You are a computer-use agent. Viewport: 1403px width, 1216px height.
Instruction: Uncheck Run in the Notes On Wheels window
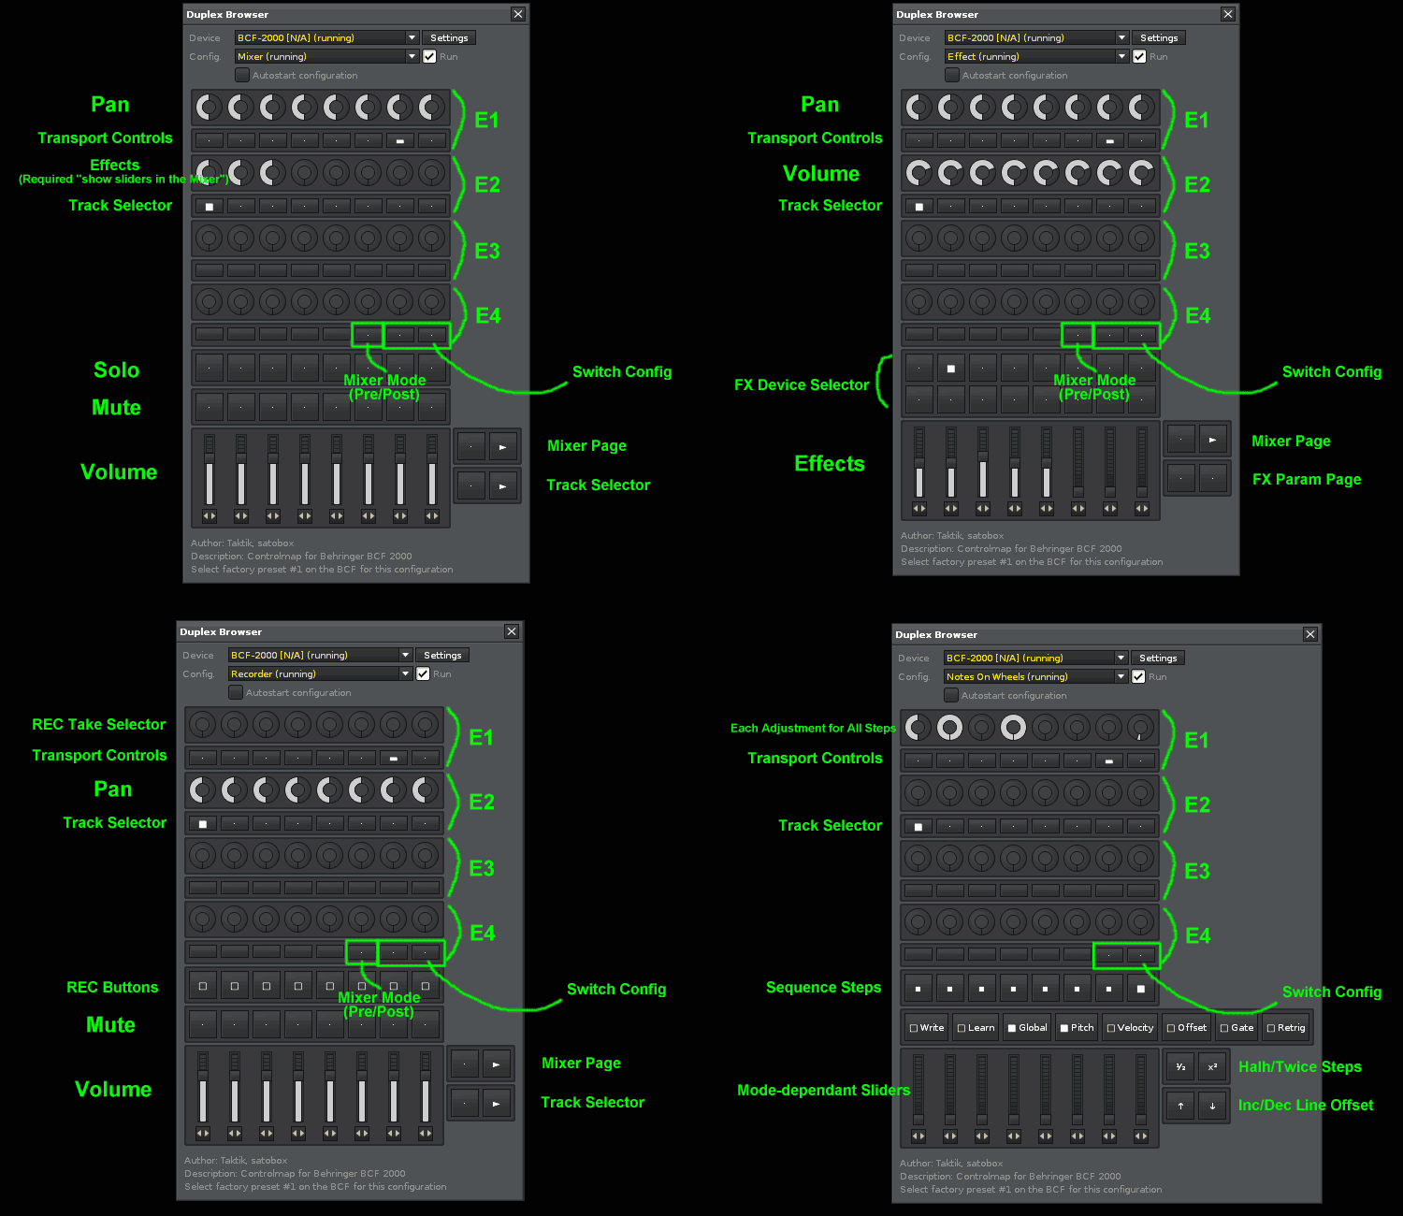(1138, 676)
